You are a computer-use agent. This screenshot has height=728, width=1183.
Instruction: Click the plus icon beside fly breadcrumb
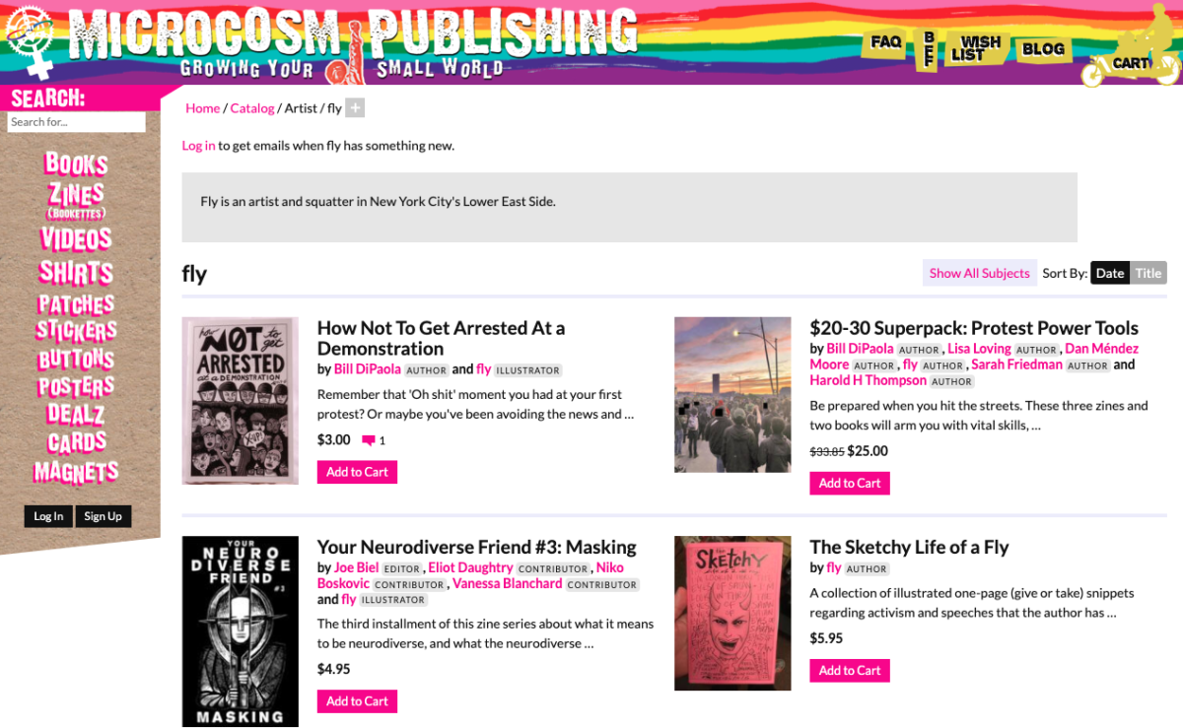click(x=355, y=108)
